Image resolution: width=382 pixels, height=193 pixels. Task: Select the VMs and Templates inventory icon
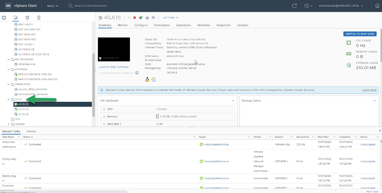[x=16, y=18]
